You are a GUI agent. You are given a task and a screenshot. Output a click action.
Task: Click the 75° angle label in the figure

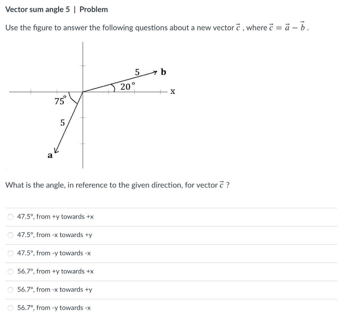point(60,100)
